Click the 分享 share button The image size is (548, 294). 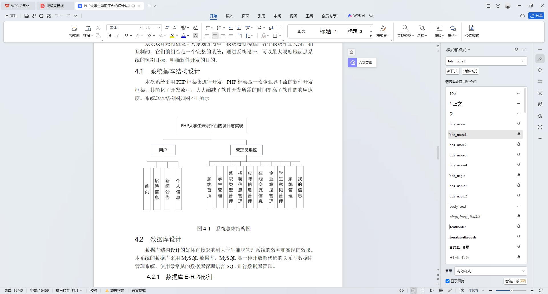(536, 16)
